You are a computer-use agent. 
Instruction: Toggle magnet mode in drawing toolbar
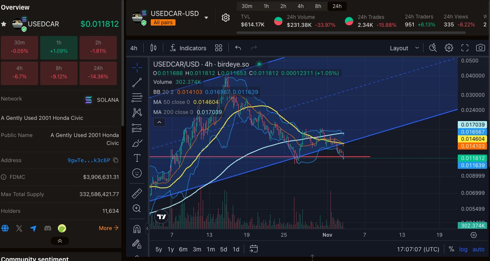click(137, 229)
